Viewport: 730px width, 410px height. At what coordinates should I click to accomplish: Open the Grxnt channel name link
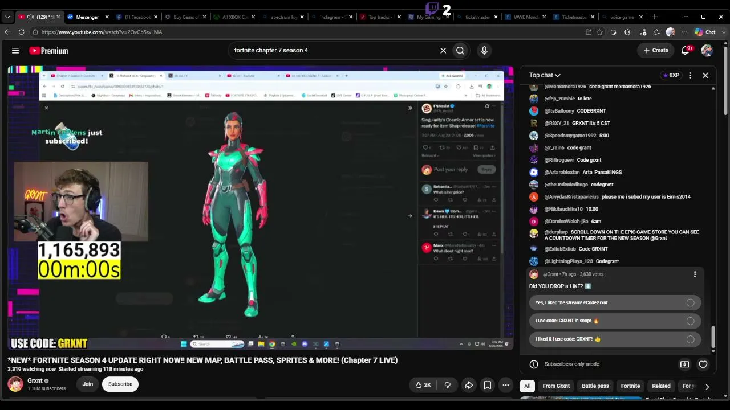click(x=35, y=380)
